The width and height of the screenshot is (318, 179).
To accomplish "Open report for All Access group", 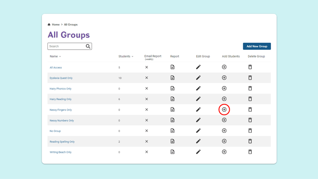I will (x=172, y=67).
